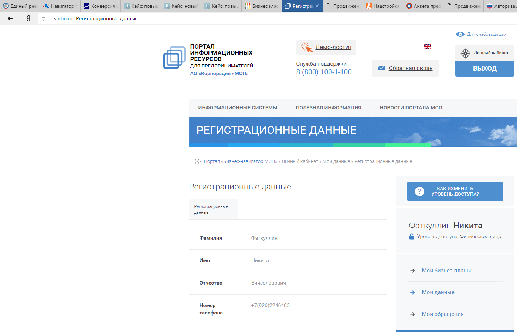Open the Полезная информация menu
Viewport: 517px width, 334px height.
click(x=328, y=108)
